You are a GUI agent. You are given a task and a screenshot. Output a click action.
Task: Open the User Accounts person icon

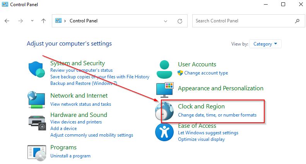tap(164, 69)
